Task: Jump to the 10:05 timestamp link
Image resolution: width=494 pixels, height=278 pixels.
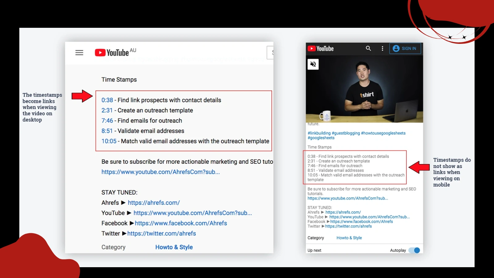Action: pos(109,141)
